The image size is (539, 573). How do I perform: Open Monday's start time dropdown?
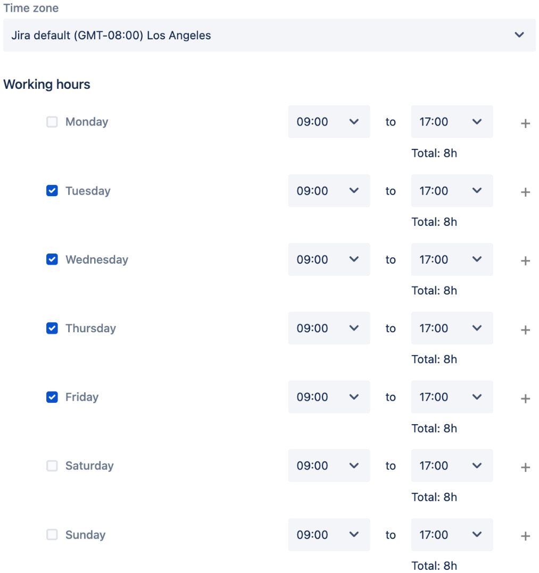click(329, 122)
